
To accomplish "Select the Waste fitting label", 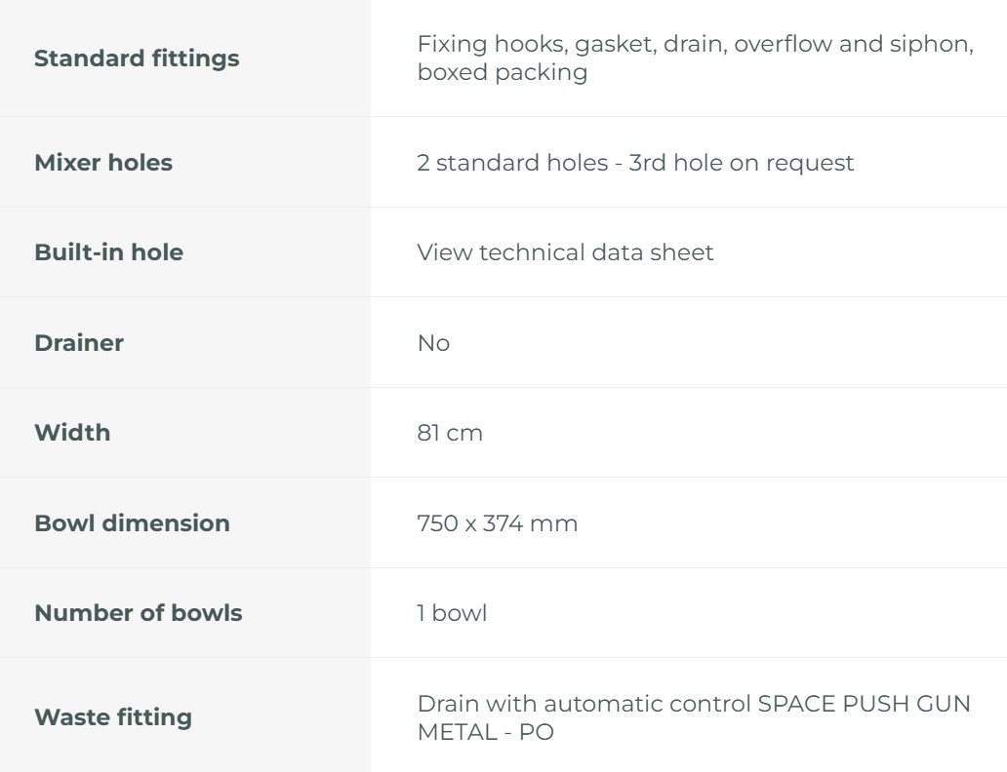I will coord(113,717).
